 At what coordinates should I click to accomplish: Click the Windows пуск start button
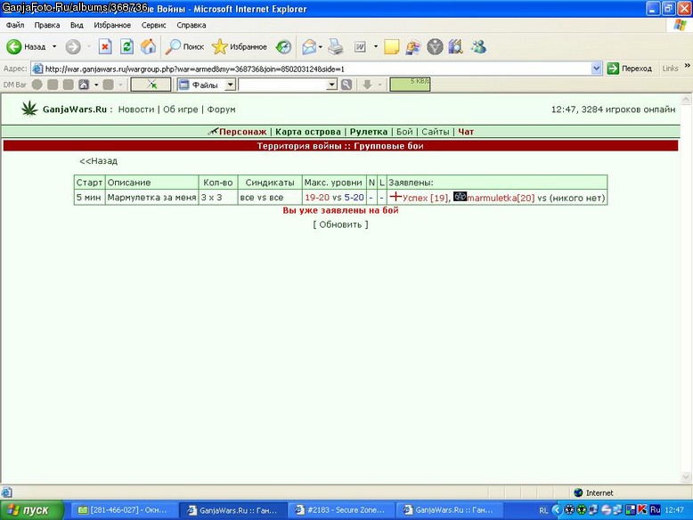pos(31,510)
